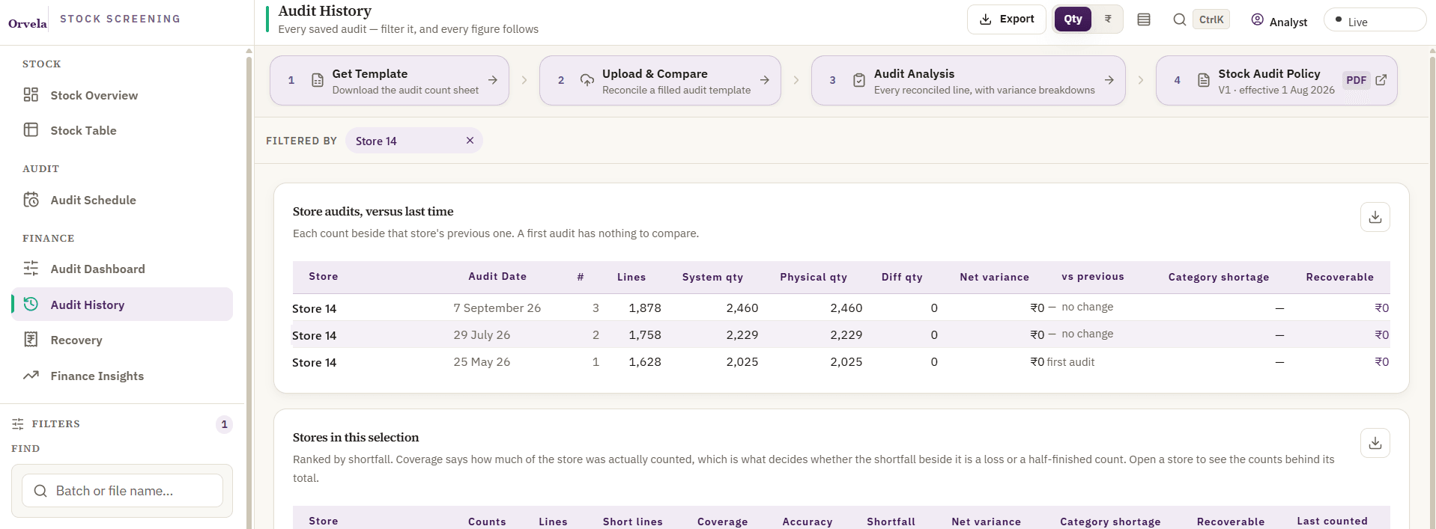Screen dimensions: 1436x529
Task: Open Audit Dashboard page
Action: [x=122, y=269]
